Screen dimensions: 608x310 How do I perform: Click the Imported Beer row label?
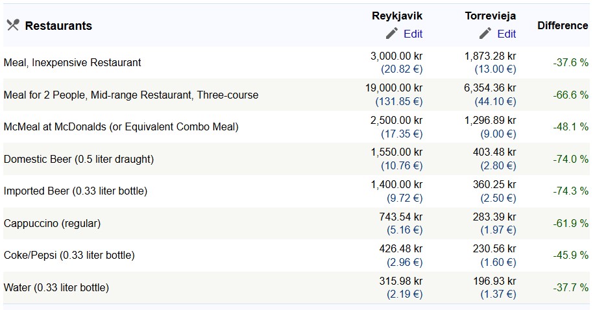76,191
